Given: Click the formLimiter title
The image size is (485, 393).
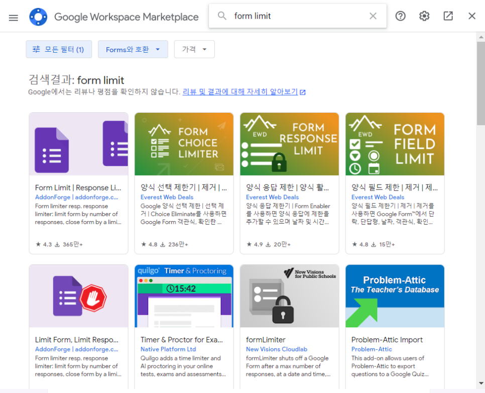Looking at the screenshot, I should click(266, 340).
